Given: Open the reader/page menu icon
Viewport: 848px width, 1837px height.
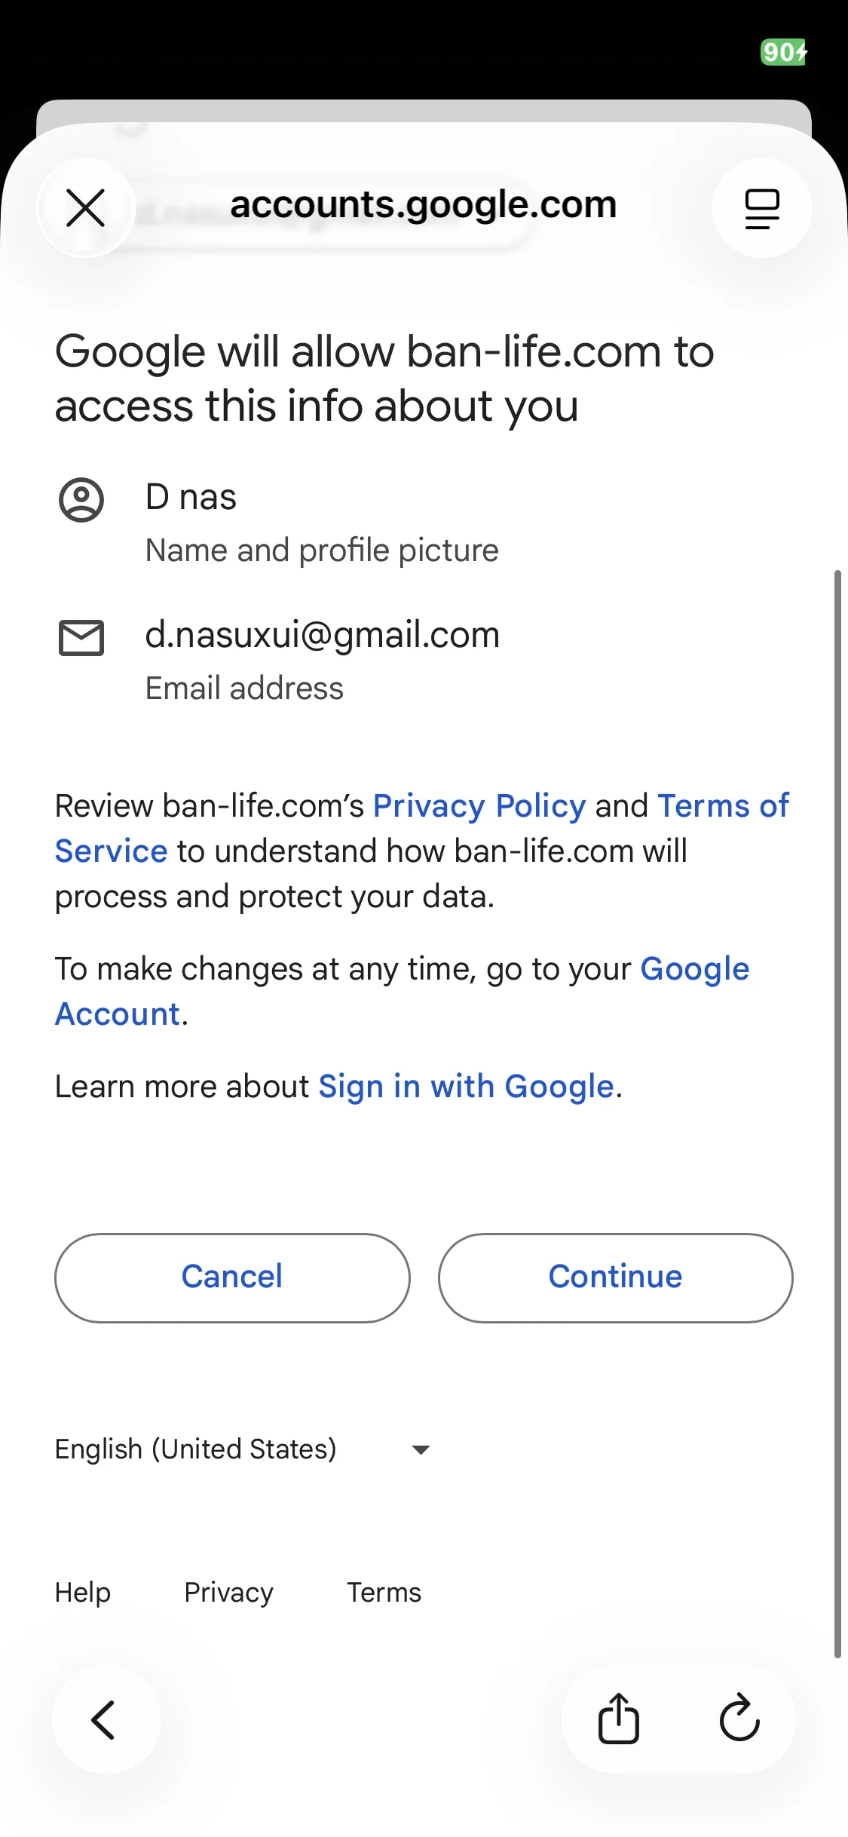Looking at the screenshot, I should [x=761, y=208].
